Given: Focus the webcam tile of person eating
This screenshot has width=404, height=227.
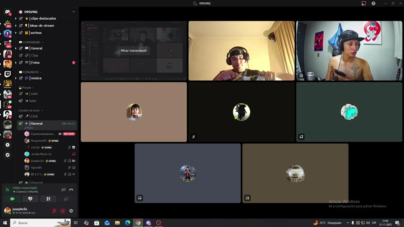Looking at the screenshot, I should [x=241, y=51].
